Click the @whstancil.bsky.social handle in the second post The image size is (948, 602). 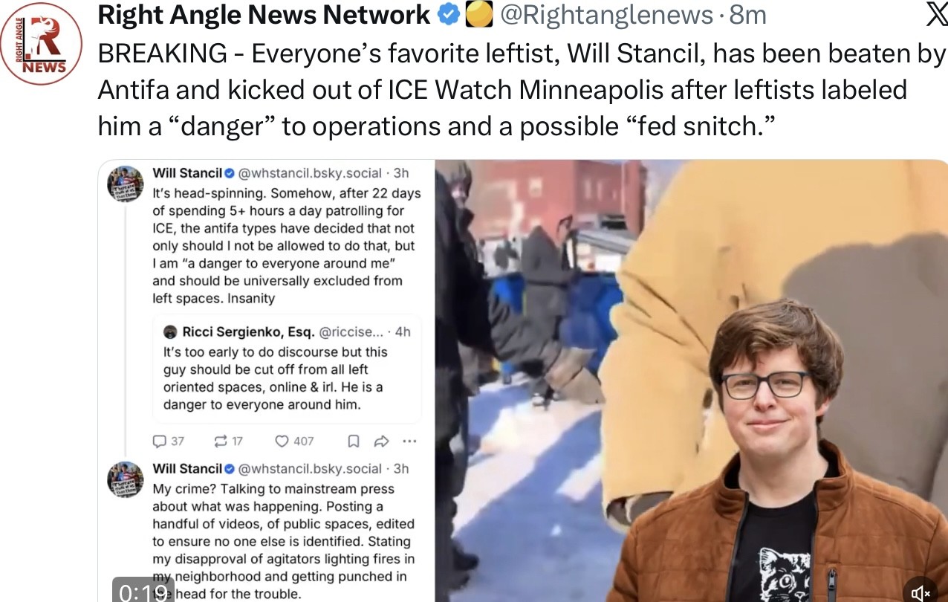[x=311, y=469]
